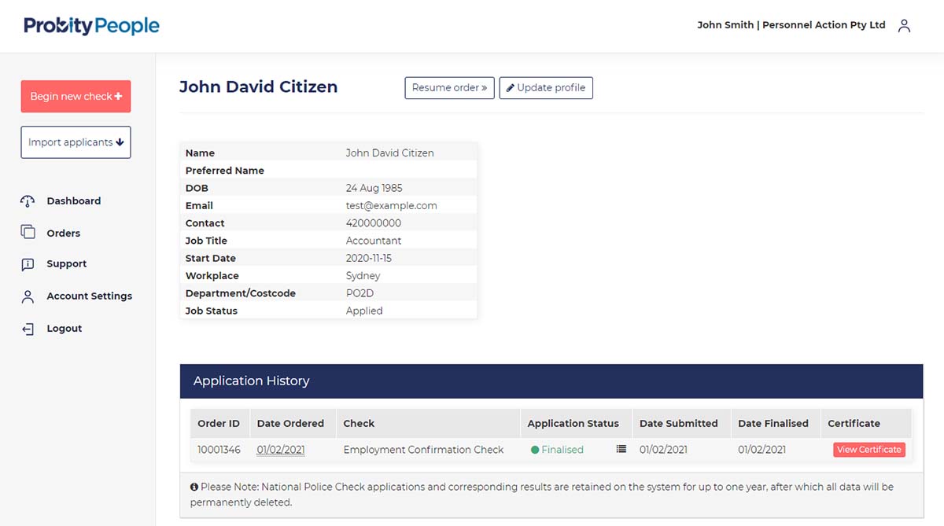
Task: Click the user profile icon in header
Action: (904, 26)
